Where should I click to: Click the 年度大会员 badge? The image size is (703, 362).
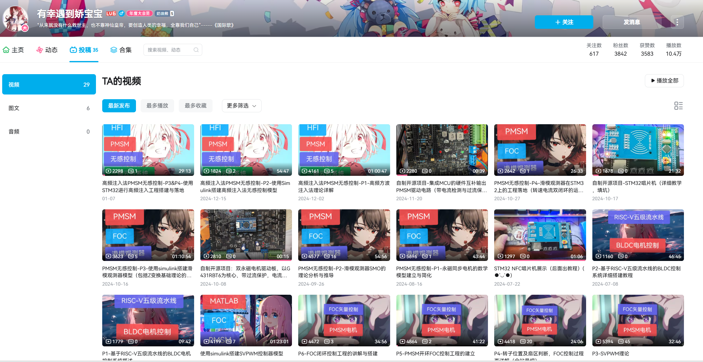pyautogui.click(x=139, y=13)
